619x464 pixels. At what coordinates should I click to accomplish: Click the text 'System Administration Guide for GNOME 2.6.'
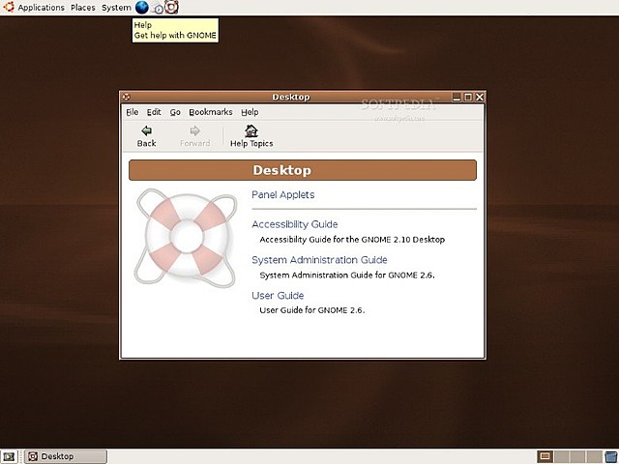[x=347, y=275]
